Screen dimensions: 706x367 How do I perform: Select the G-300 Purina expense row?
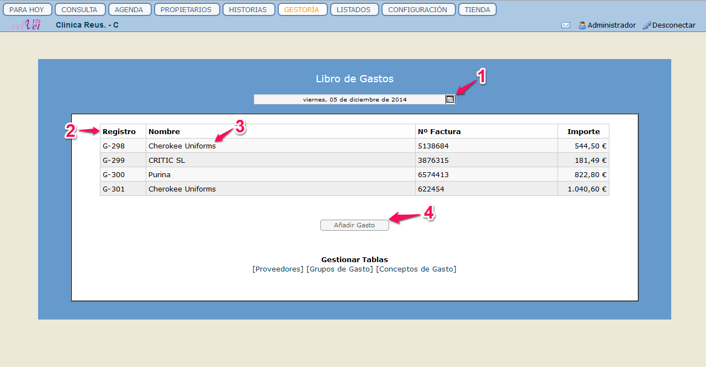click(x=159, y=175)
